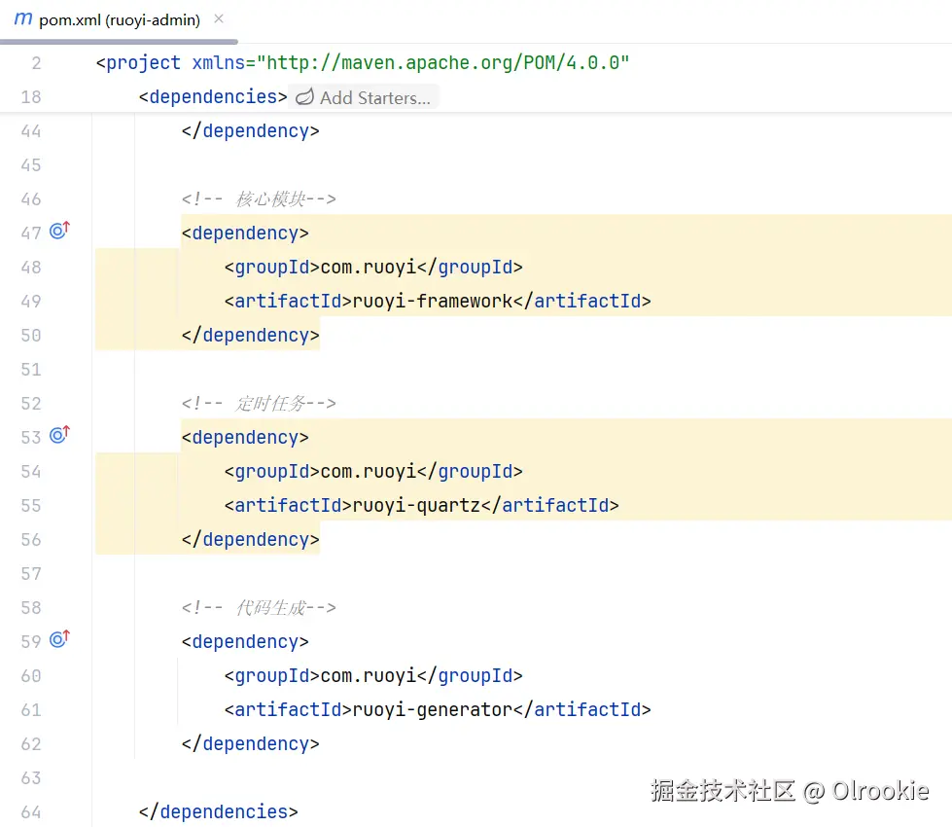This screenshot has height=827, width=952.
Task: Click the ruoyi-framework artifactId text
Action: pos(432,302)
